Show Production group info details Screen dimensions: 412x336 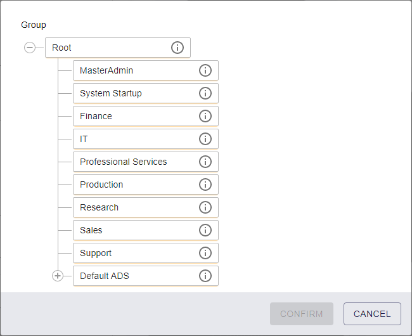coord(205,184)
